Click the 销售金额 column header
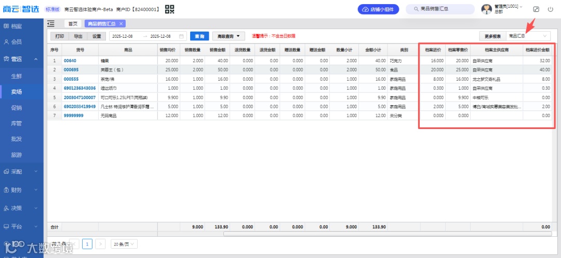Screen dimensions: 561x258 217,50
